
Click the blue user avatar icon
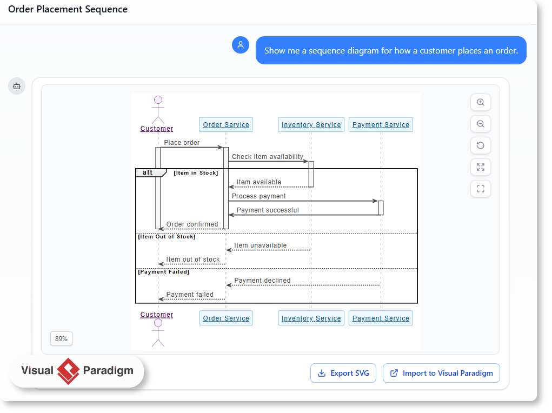pyautogui.click(x=241, y=45)
